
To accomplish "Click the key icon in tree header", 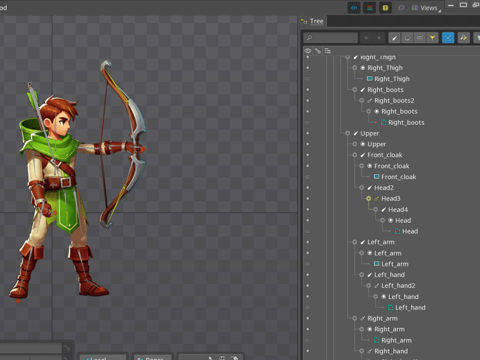I will point(318,51).
